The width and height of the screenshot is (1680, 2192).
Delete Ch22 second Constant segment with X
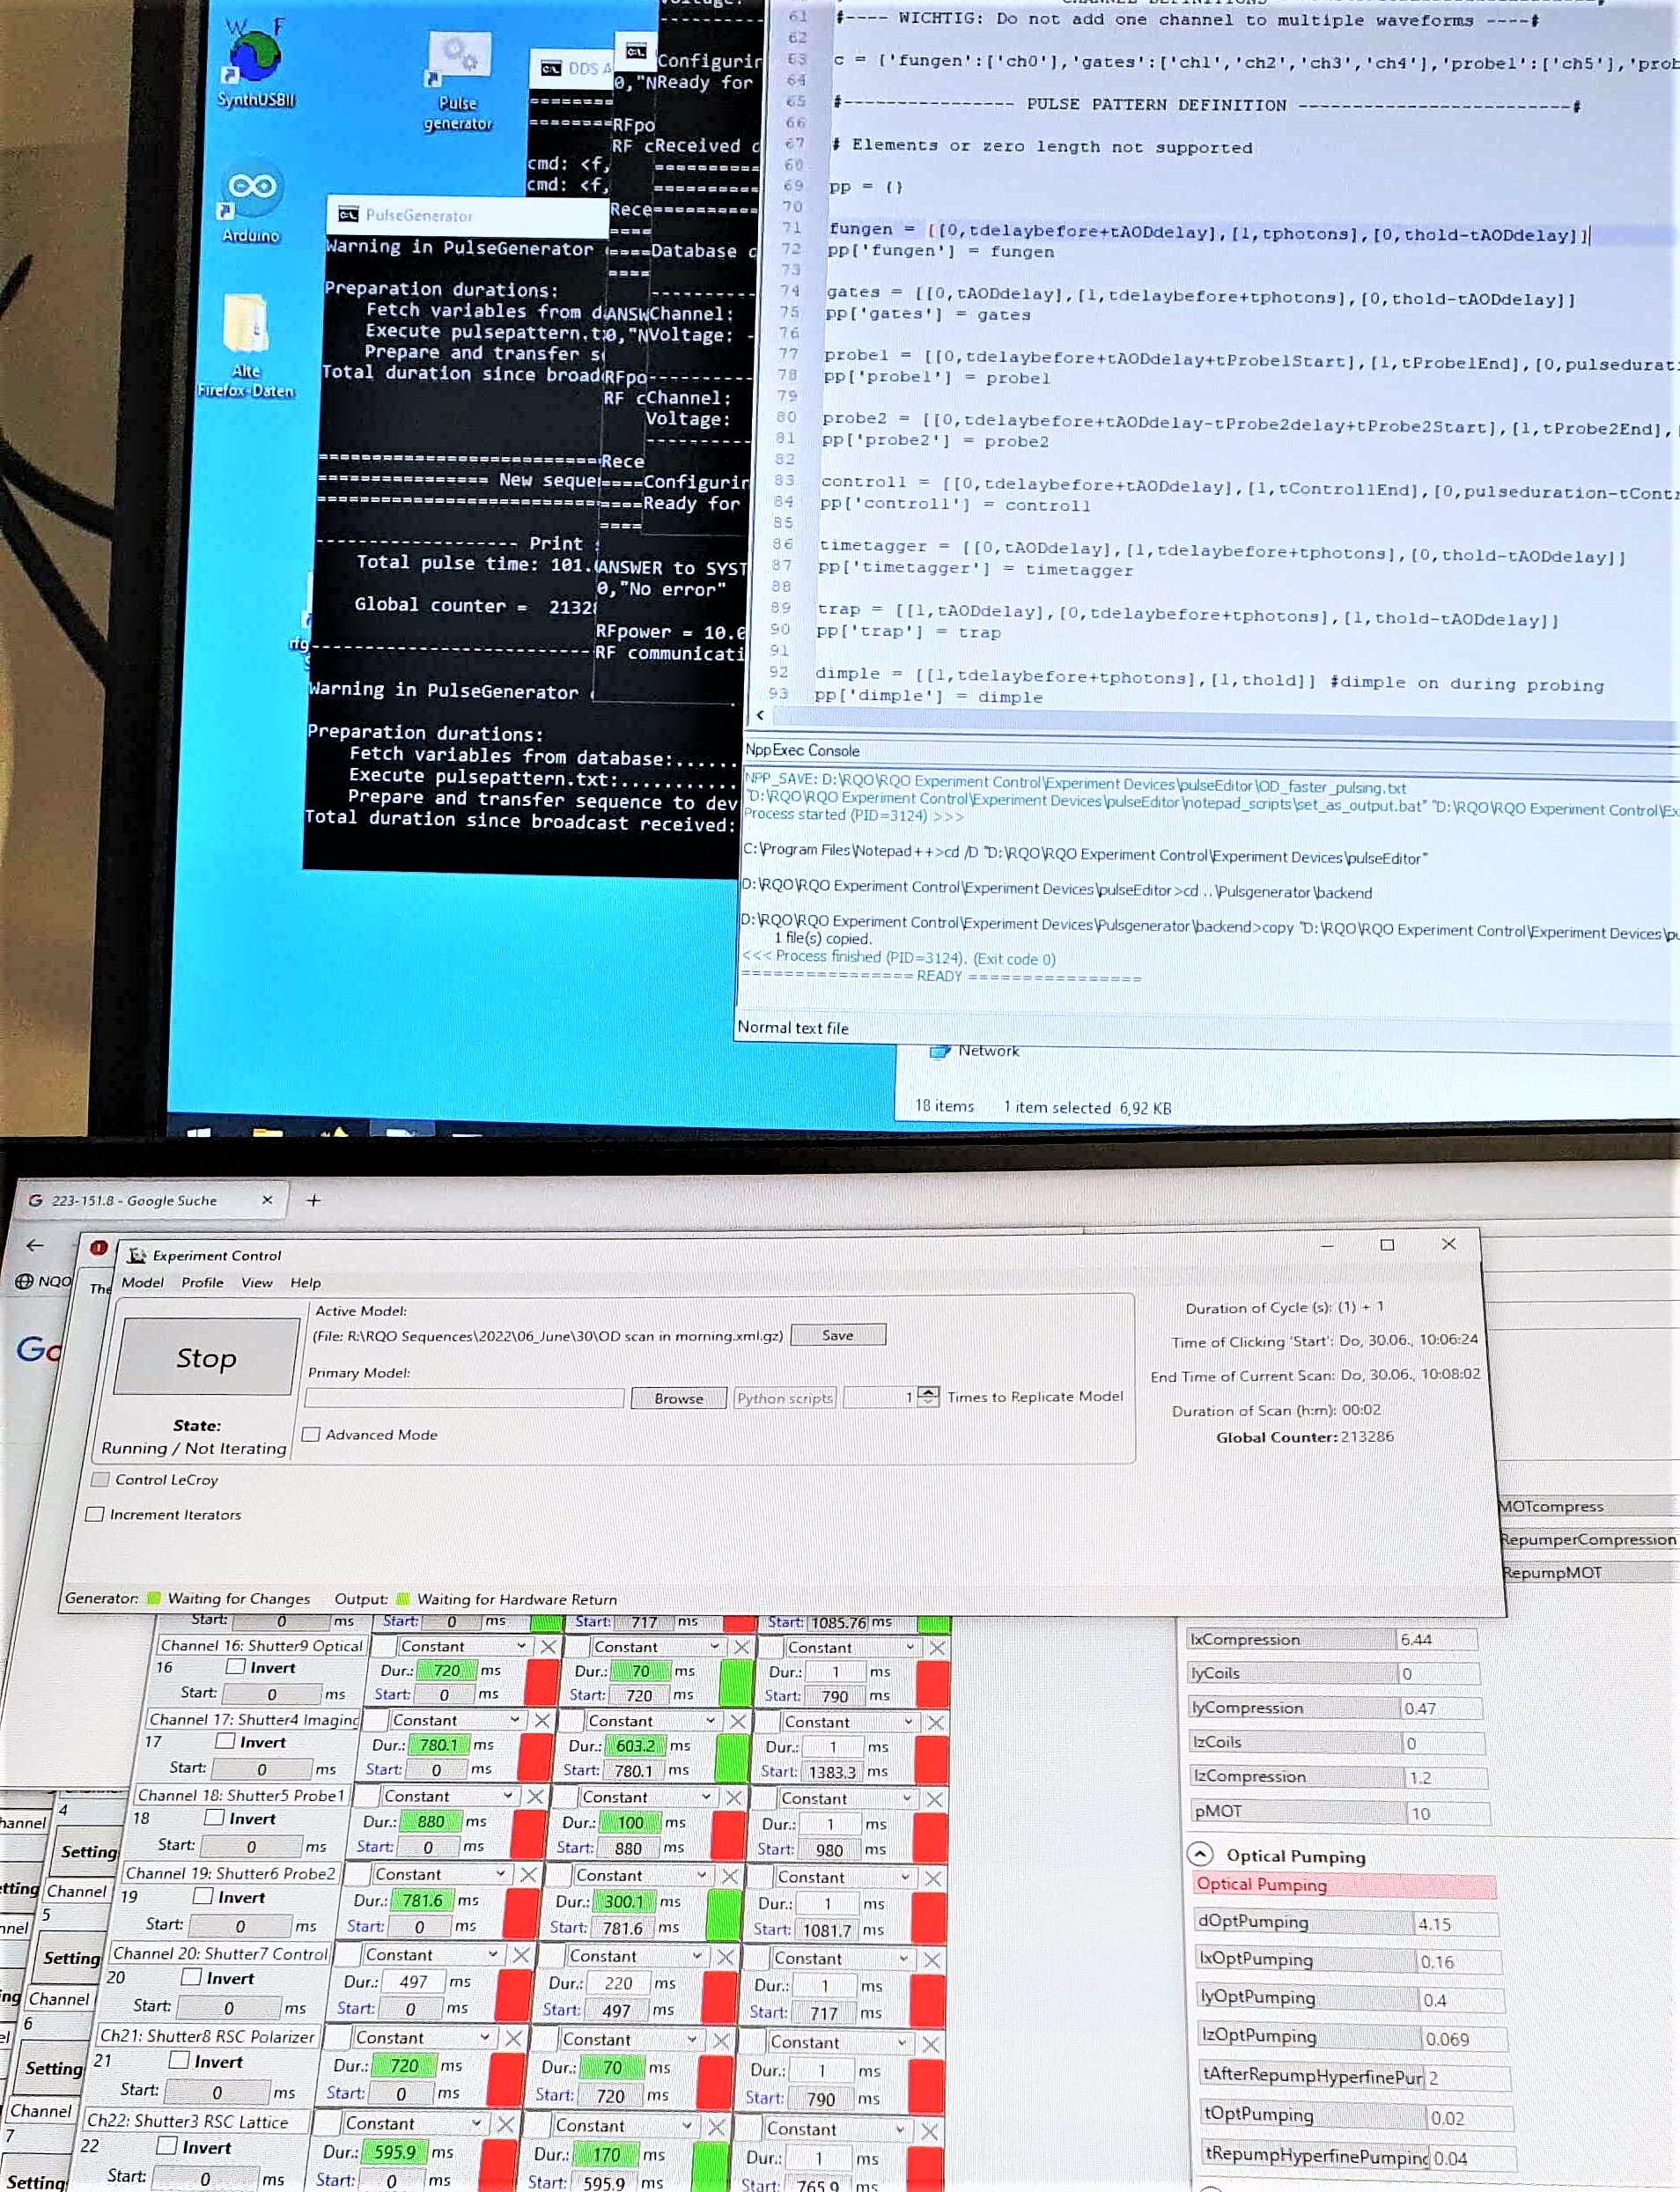(716, 2127)
